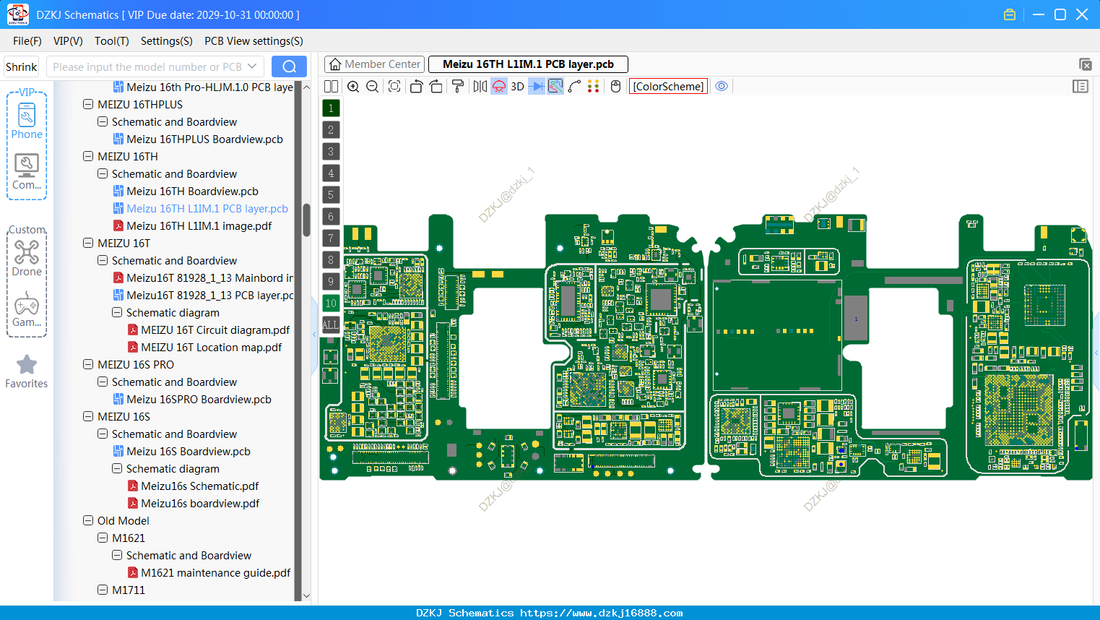This screenshot has width=1100, height=620.
Task: Open Meizu 16TH Boardview.pcb file
Action: point(192,191)
